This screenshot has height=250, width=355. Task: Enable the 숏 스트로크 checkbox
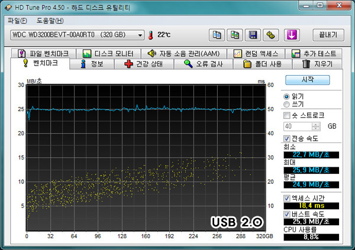[x=288, y=115]
